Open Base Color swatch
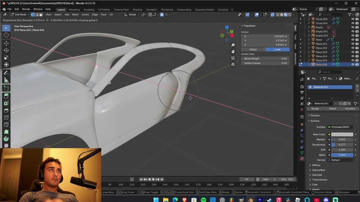 coord(342,134)
